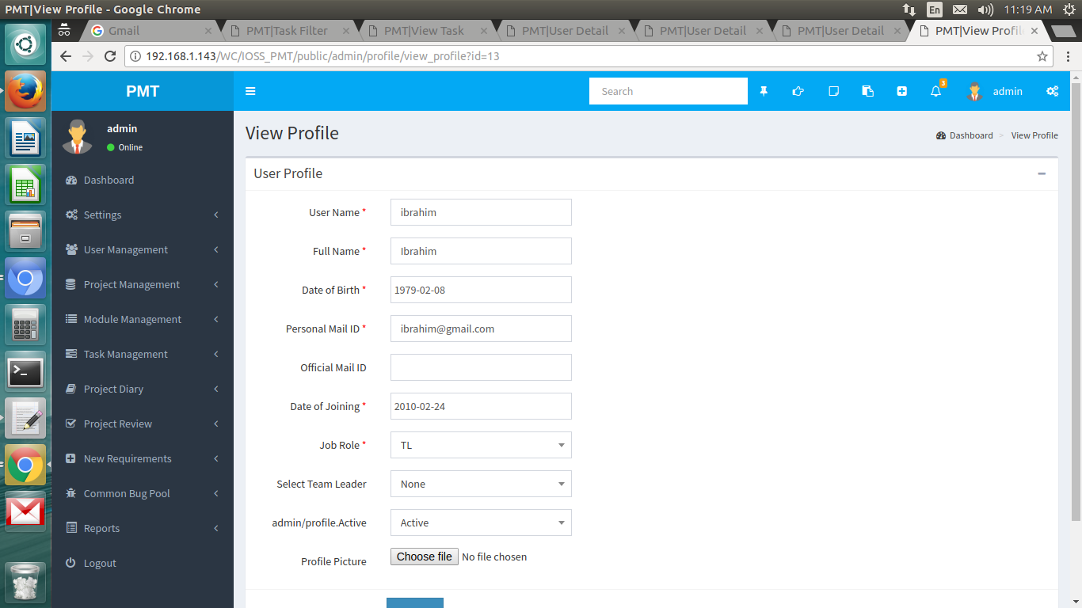Switch to the Gmail browser tab

coord(150,31)
